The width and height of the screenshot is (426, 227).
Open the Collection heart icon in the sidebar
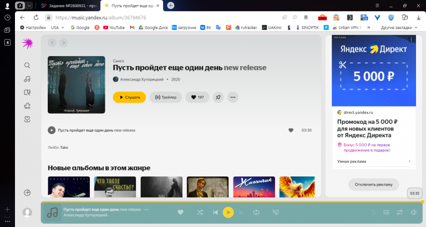point(27,119)
